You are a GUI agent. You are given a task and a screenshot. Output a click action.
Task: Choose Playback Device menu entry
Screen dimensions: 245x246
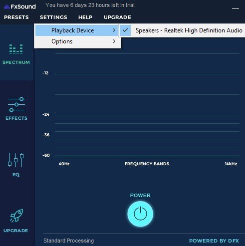coord(77,30)
